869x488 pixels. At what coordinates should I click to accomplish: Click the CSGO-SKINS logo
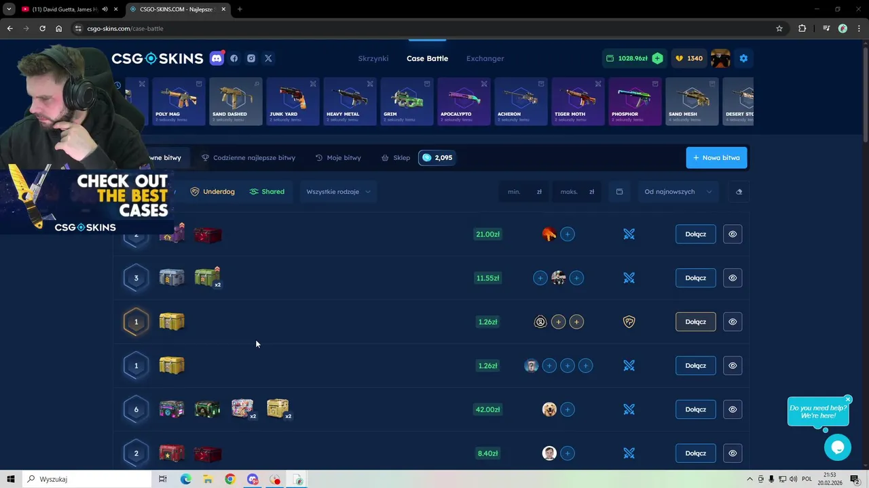coord(158,58)
